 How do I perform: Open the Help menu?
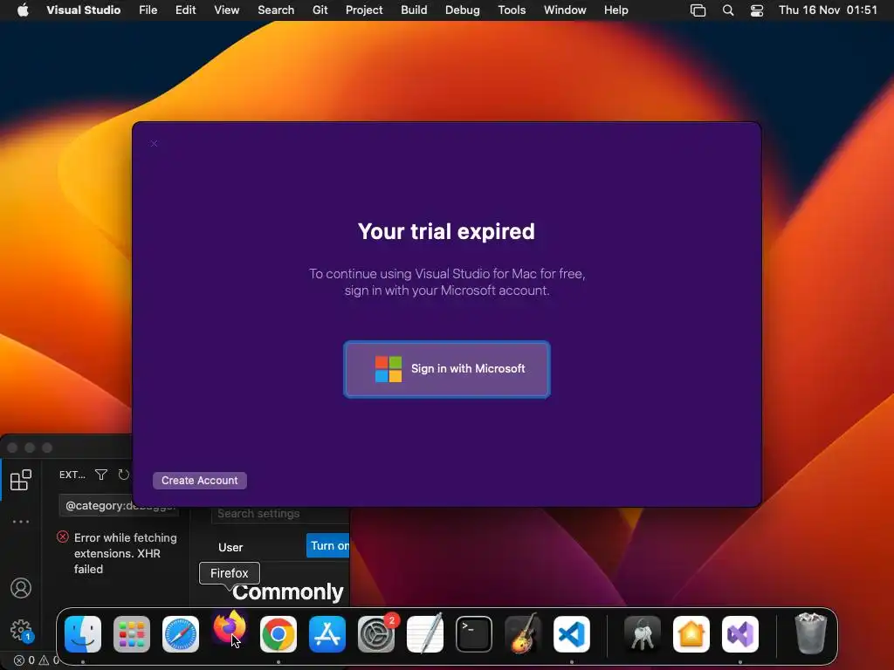(x=616, y=10)
